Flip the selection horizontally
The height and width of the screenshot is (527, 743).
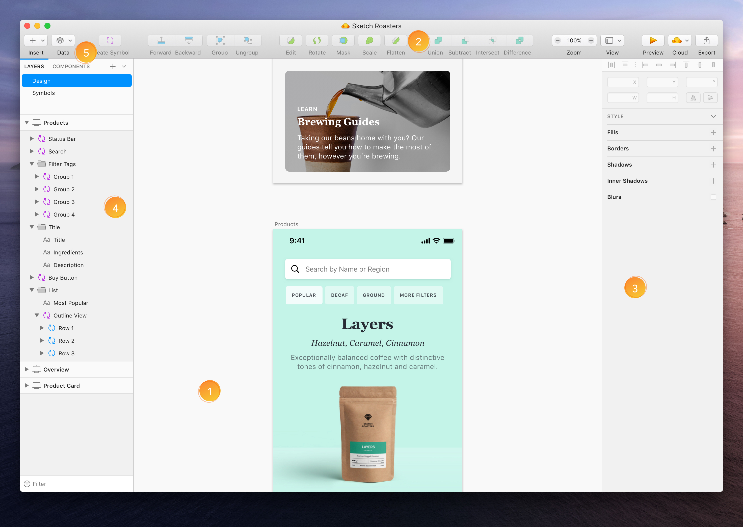pos(693,97)
